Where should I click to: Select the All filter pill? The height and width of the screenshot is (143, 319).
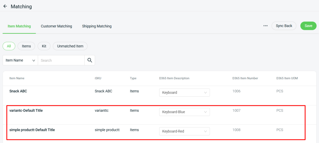point(9,46)
